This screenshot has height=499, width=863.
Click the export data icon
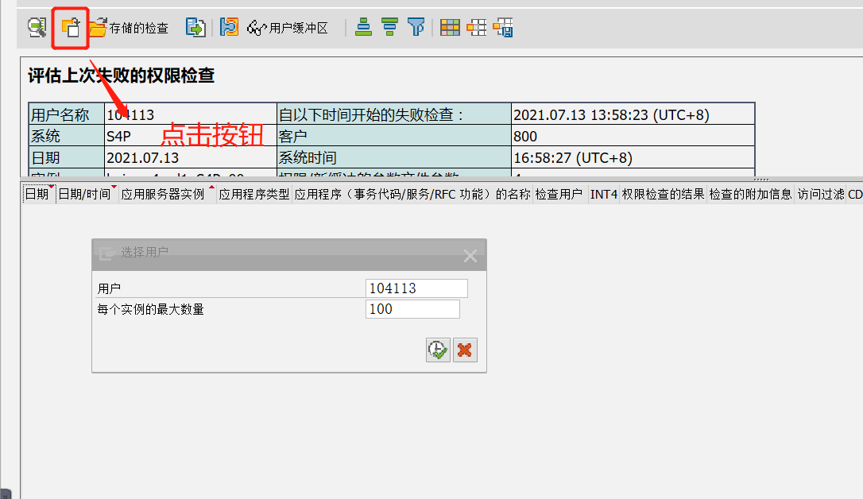195,26
